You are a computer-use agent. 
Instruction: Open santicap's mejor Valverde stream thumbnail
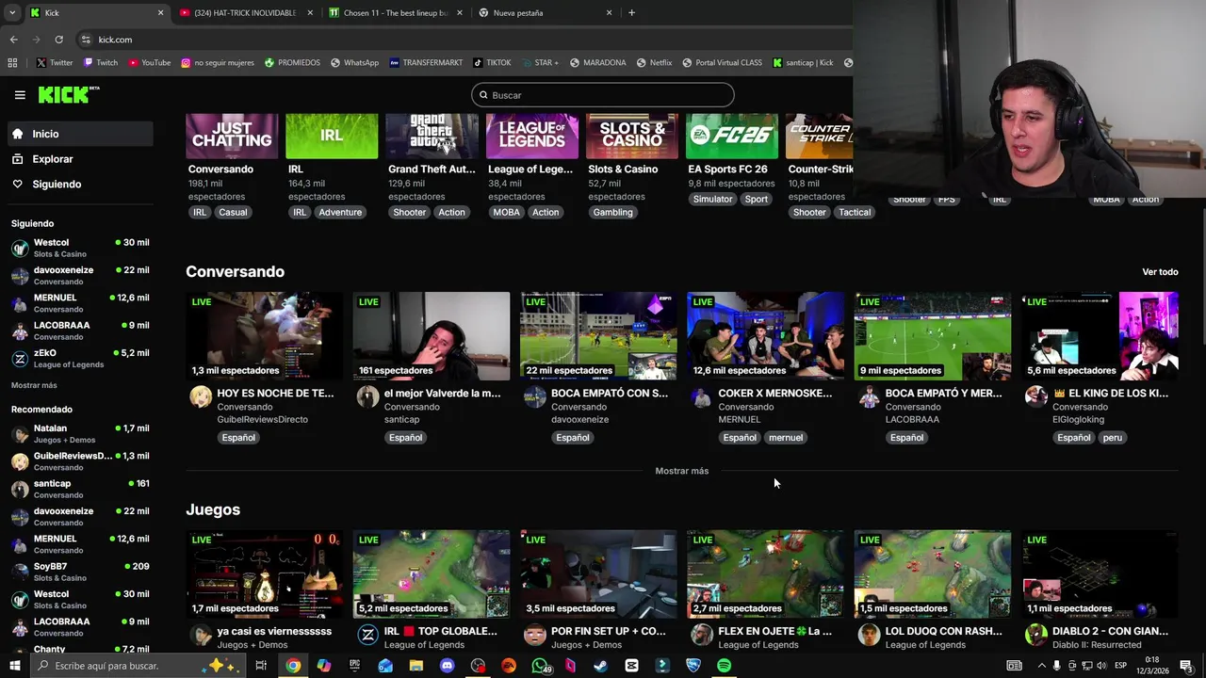coord(432,336)
